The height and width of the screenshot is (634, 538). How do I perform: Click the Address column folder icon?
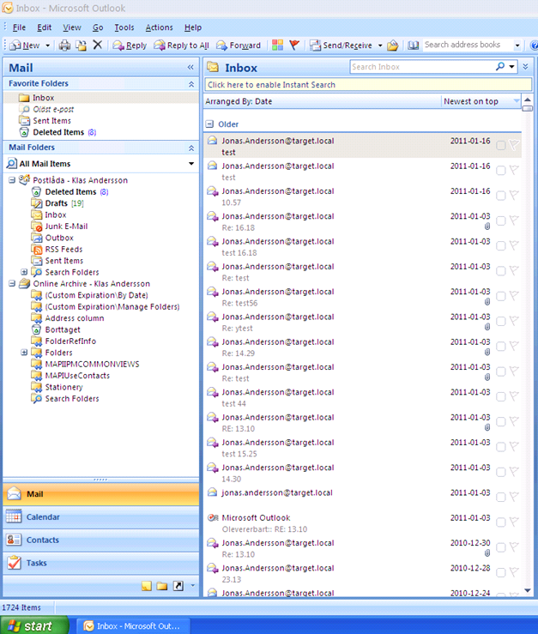[x=37, y=318]
